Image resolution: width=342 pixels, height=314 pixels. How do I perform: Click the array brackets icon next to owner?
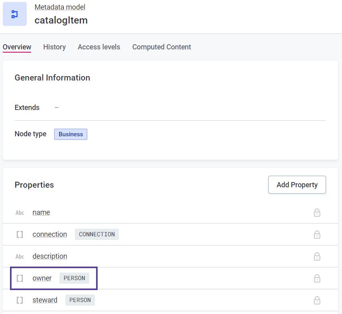(20, 278)
